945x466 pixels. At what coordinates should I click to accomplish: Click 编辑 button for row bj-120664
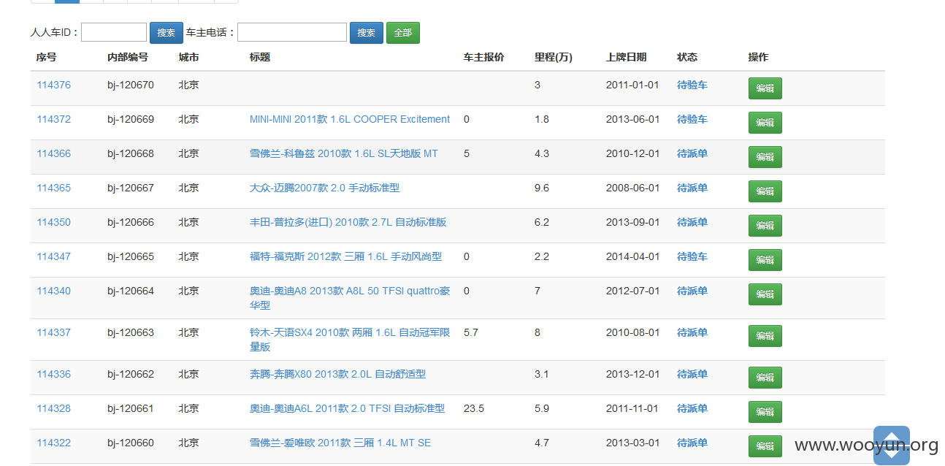coord(765,294)
